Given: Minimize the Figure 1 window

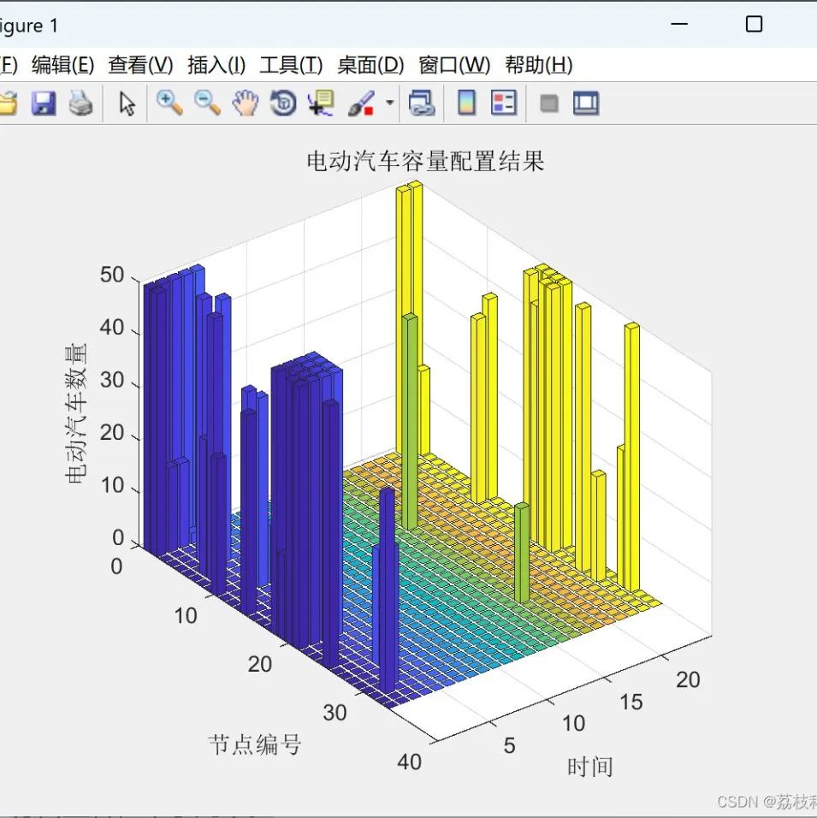Looking at the screenshot, I should tap(678, 24).
